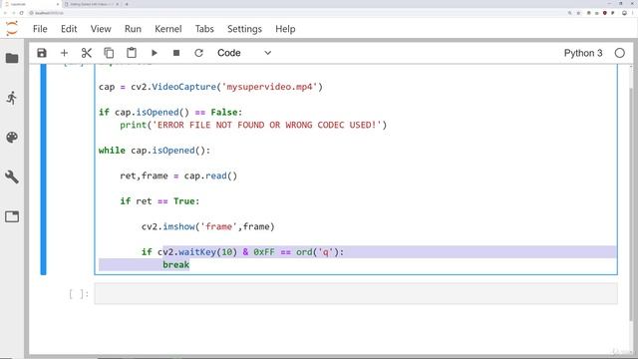Insert a new cell with the plus icon

point(64,53)
